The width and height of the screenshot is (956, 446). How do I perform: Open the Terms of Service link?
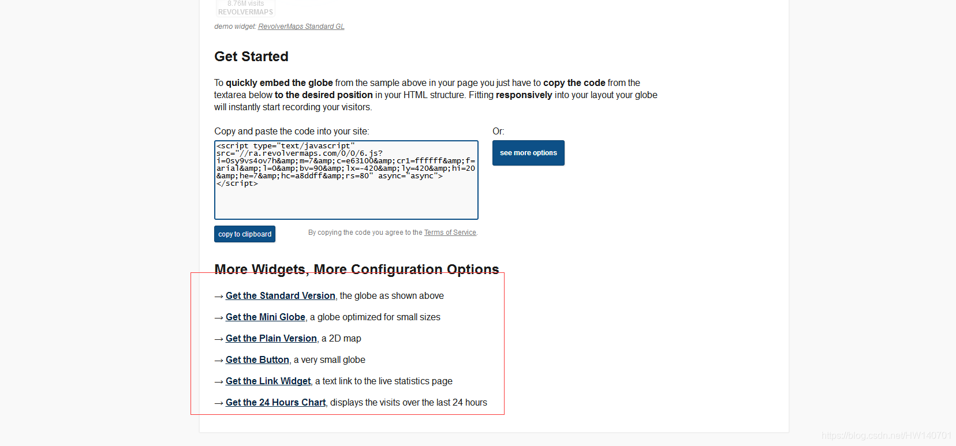click(x=450, y=233)
